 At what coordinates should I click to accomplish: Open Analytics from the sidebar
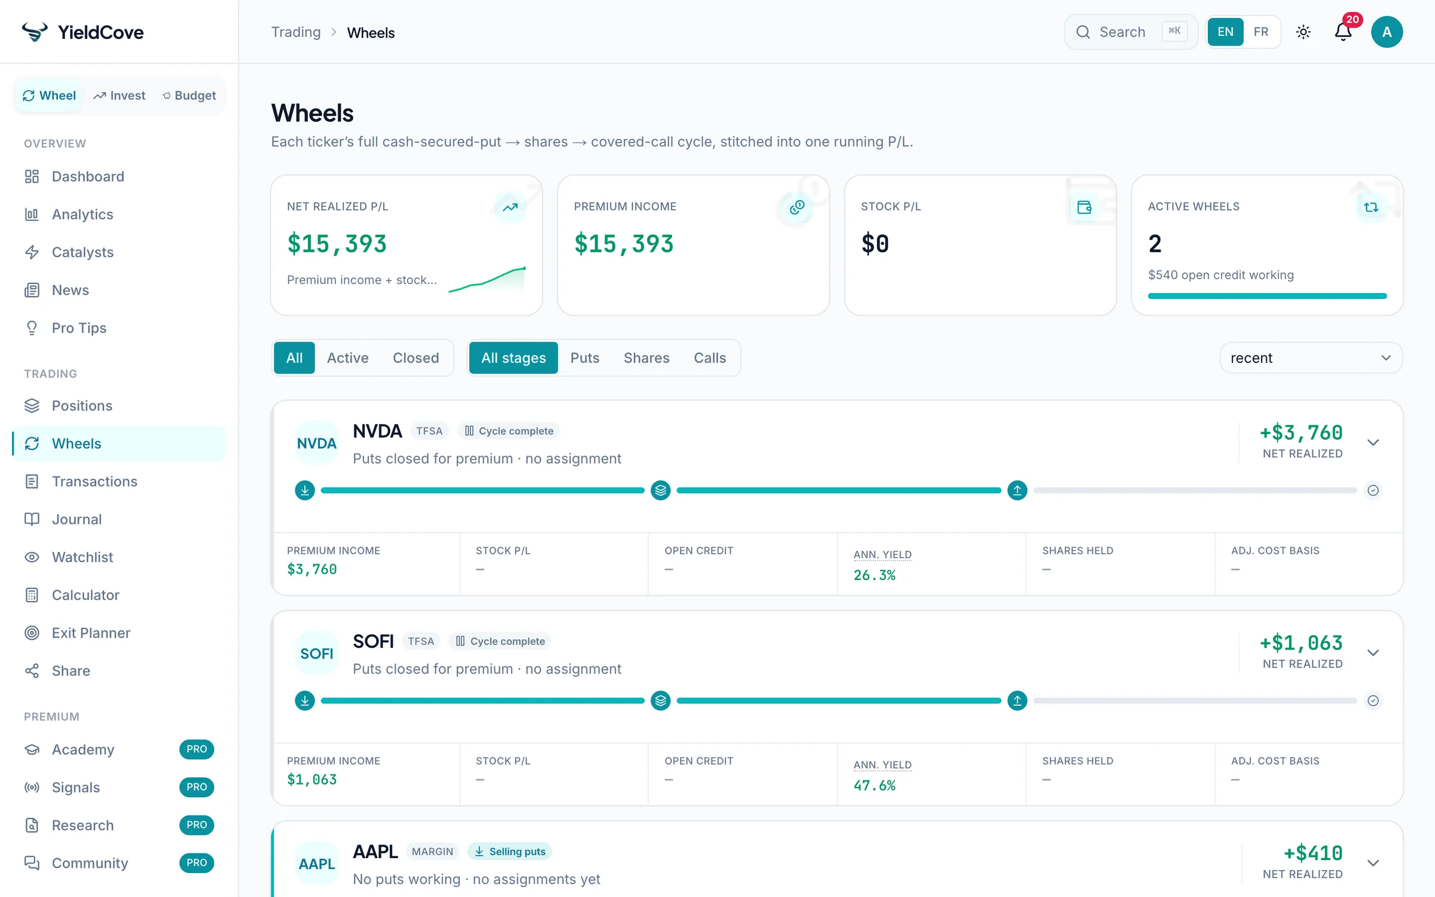[x=119, y=214]
